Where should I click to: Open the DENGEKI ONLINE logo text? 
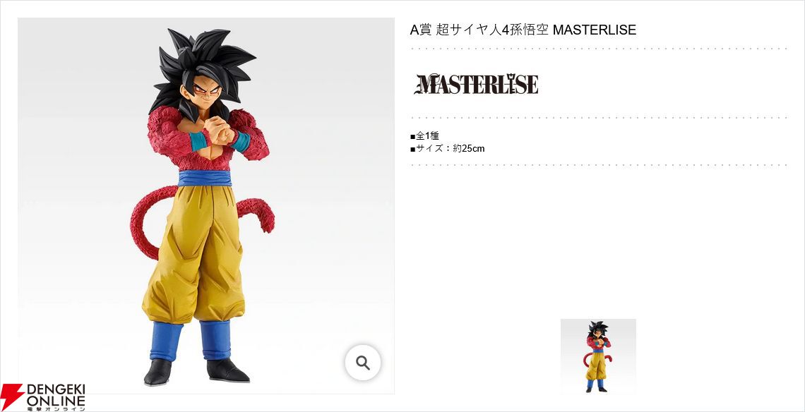[x=56, y=394]
